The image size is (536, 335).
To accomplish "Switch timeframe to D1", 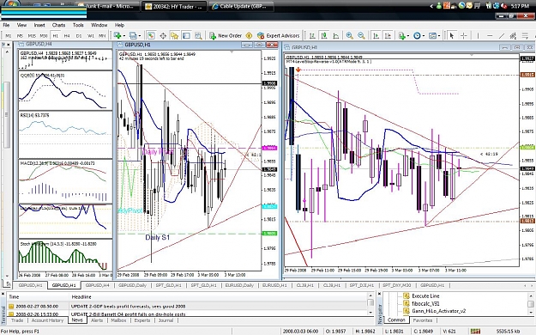I will (x=79, y=35).
